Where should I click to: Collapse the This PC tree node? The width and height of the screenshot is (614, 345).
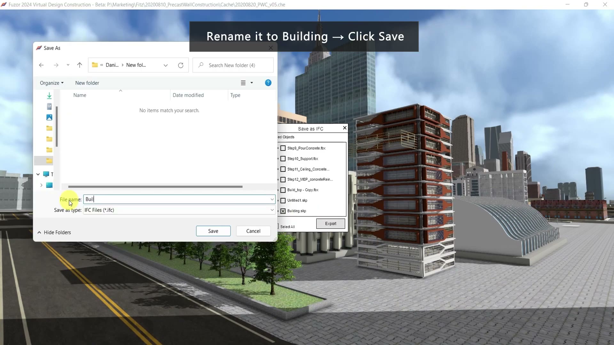[38, 174]
